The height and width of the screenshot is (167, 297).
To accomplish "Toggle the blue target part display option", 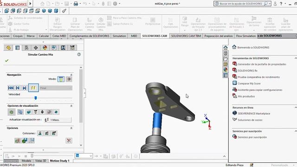I will click(x=20, y=112).
